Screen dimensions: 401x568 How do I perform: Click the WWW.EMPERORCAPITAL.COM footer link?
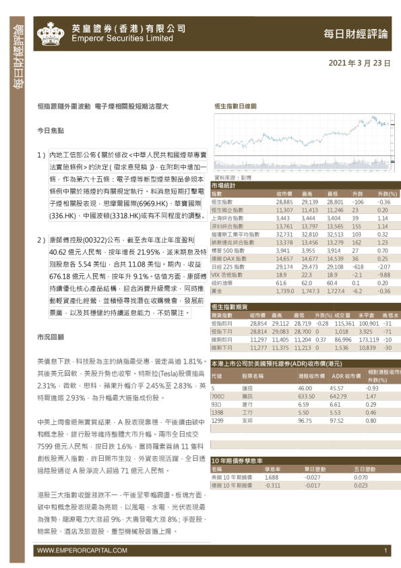(x=82, y=550)
